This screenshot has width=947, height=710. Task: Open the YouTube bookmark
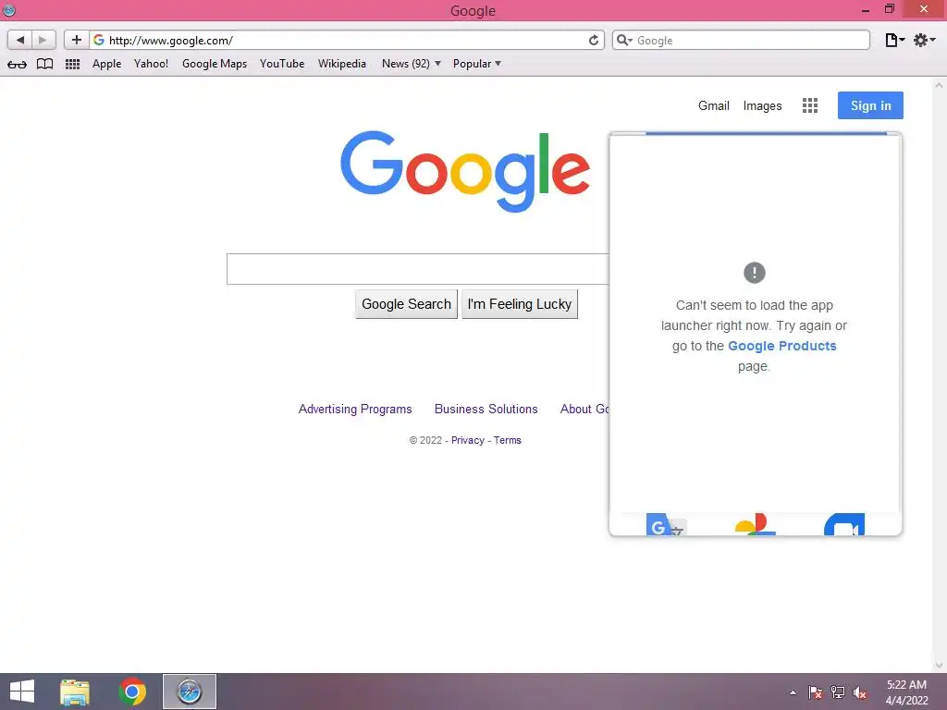(282, 64)
